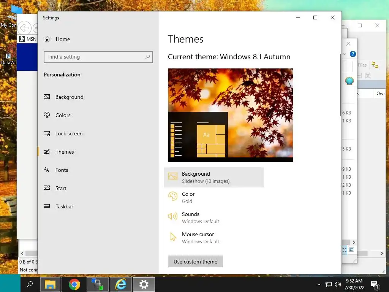Click the Settings window vertical scrollbar
389x292 pixels.
coord(340,84)
